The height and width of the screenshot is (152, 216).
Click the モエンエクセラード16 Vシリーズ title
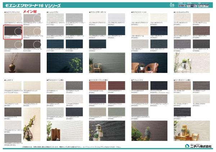tap(33, 5)
